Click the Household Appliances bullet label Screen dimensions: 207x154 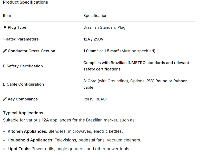click(x=30, y=140)
